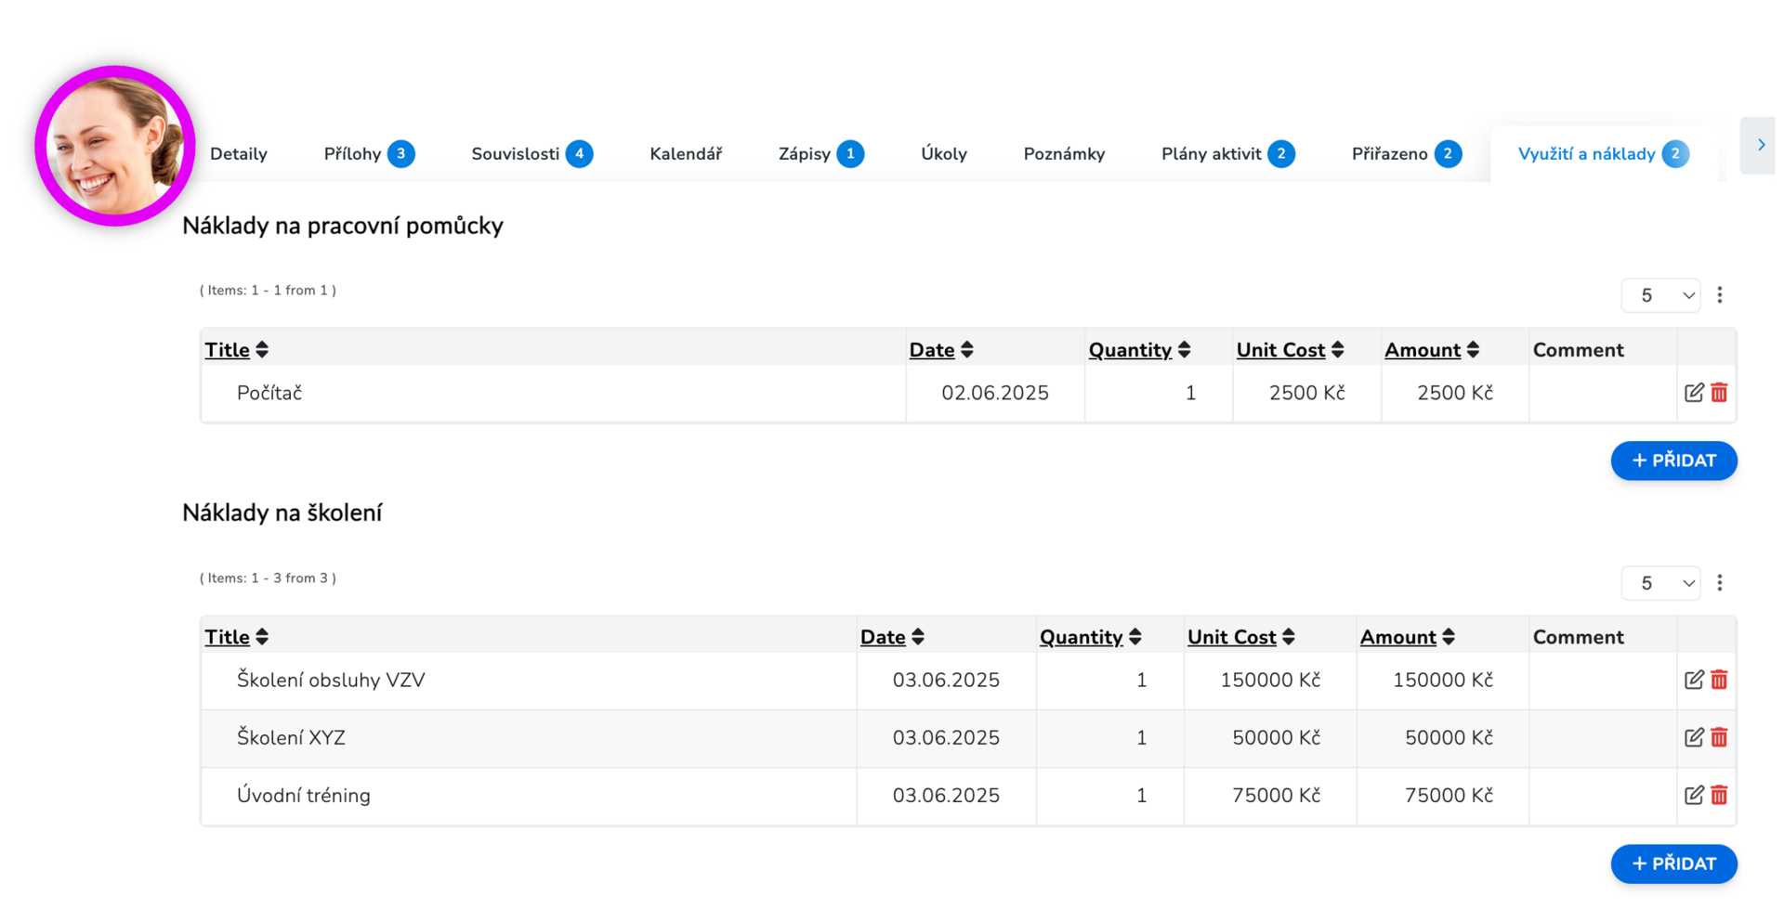Open the Plány aktivit tab
The height and width of the screenshot is (922, 1784).
point(1227,154)
